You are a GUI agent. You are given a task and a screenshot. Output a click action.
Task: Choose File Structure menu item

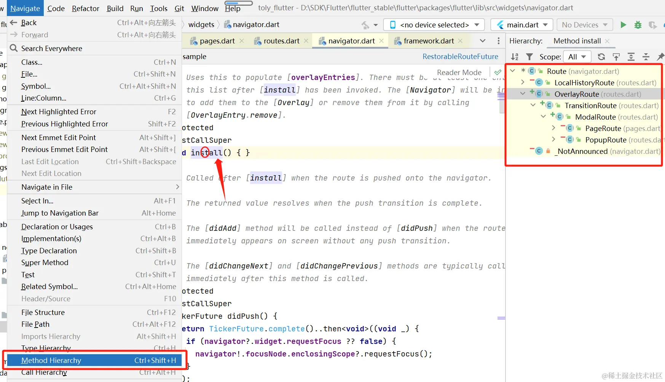pyautogui.click(x=94, y=312)
